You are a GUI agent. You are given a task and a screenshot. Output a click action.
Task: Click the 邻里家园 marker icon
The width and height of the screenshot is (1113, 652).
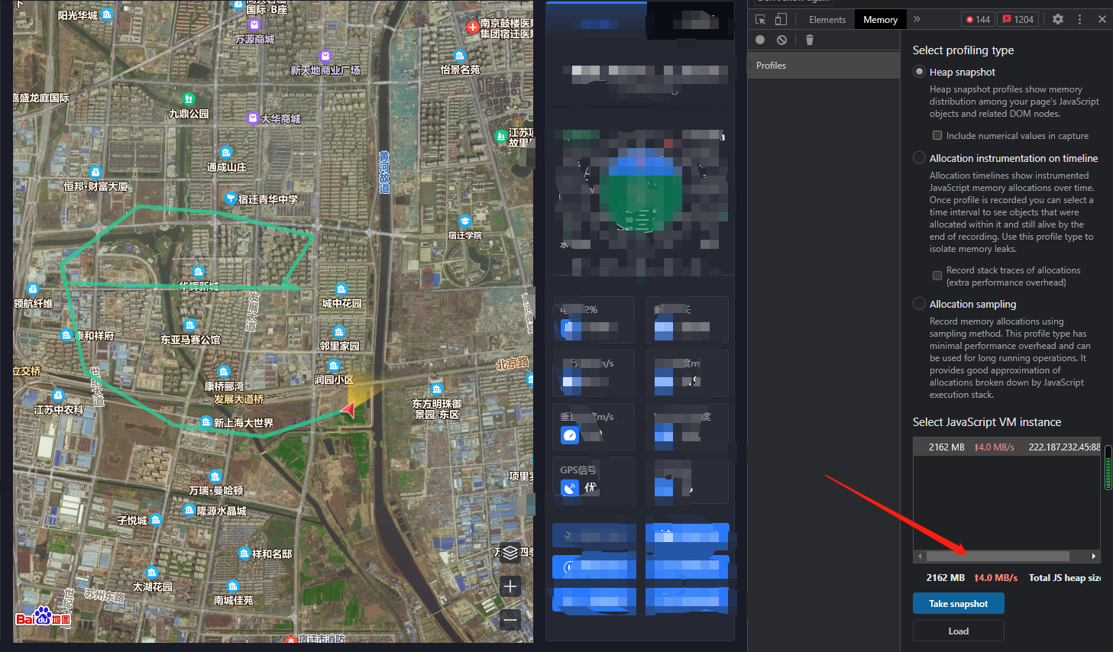339,332
